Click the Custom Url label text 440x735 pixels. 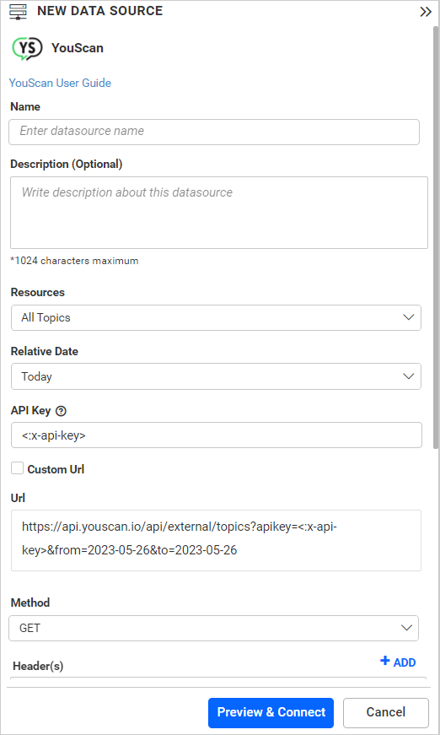[56, 469]
